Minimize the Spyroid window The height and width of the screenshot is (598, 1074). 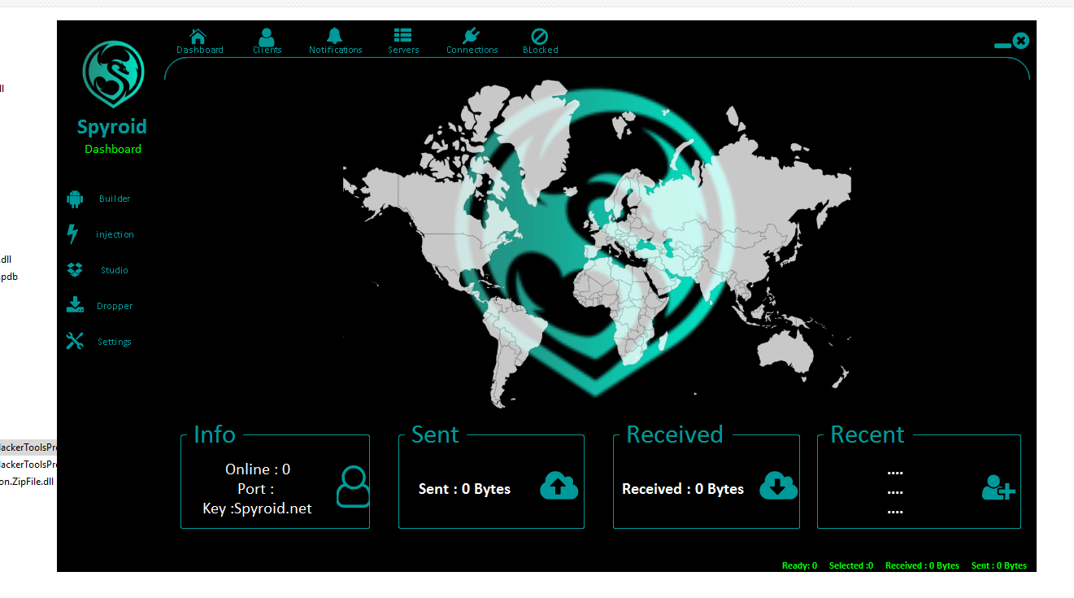(1002, 46)
